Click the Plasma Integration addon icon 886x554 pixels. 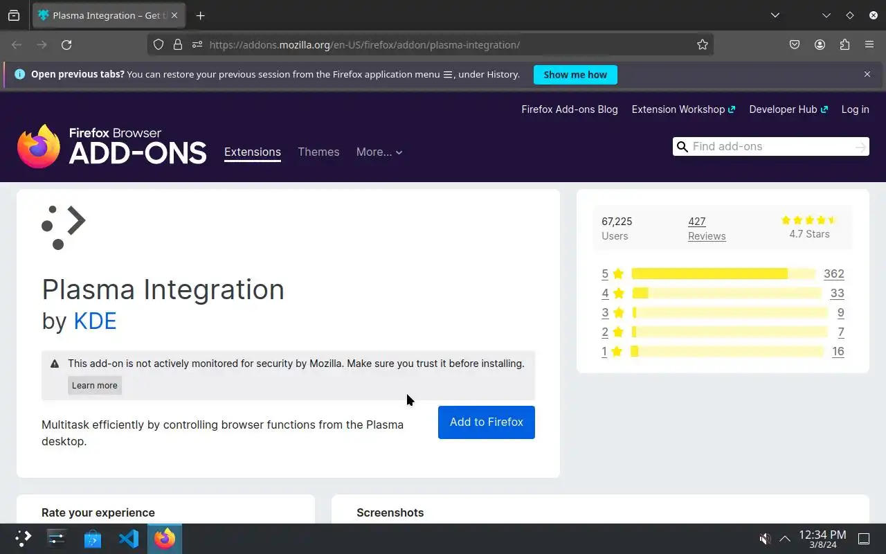click(x=64, y=227)
